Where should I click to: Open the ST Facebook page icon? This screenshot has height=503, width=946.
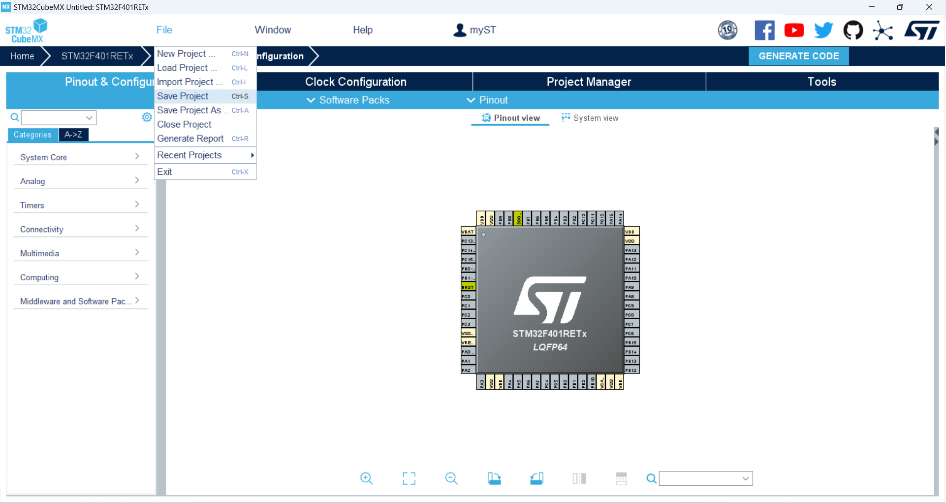[x=764, y=30]
